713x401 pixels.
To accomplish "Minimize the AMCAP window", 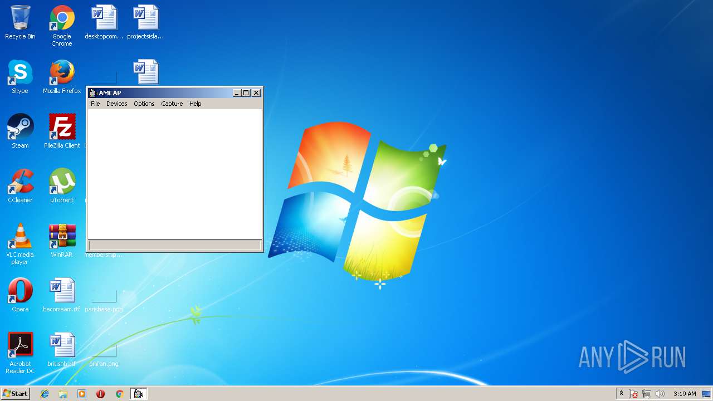I will [x=236, y=93].
